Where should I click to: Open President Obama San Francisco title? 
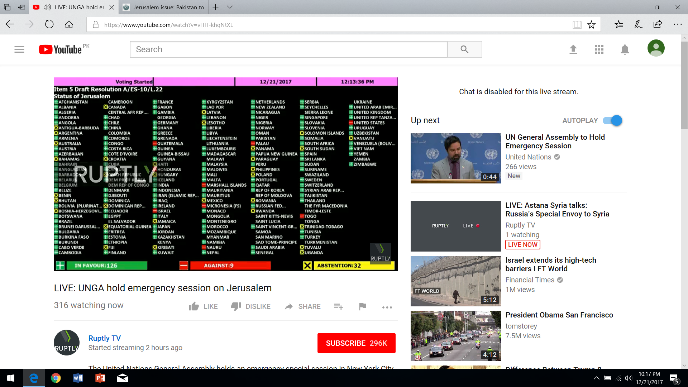559,315
